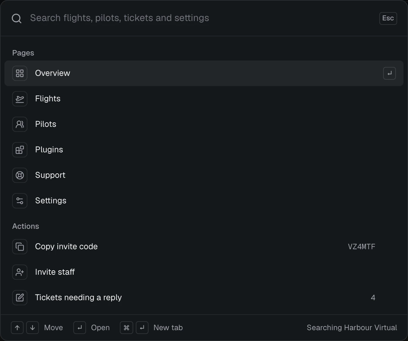The height and width of the screenshot is (341, 408).
Task: Click the New tab hint label
Action: point(168,328)
